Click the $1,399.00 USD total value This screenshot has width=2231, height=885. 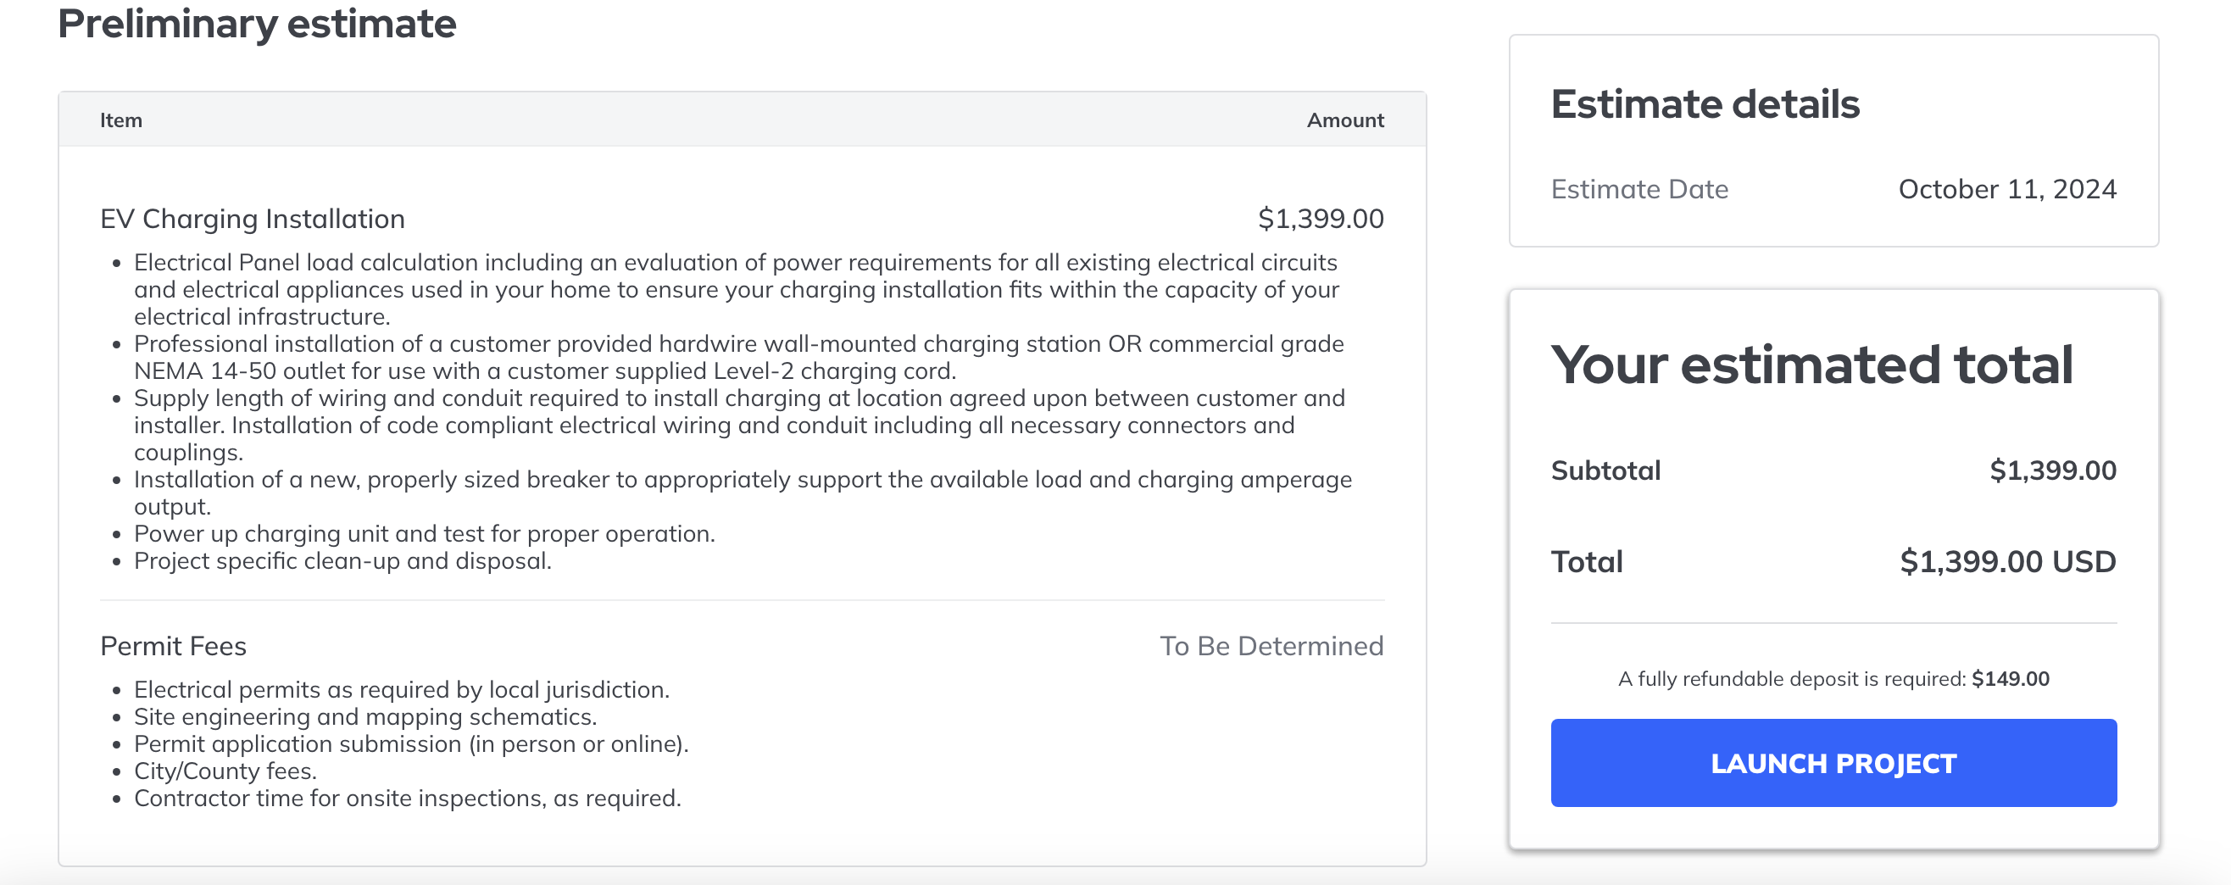click(x=2006, y=561)
